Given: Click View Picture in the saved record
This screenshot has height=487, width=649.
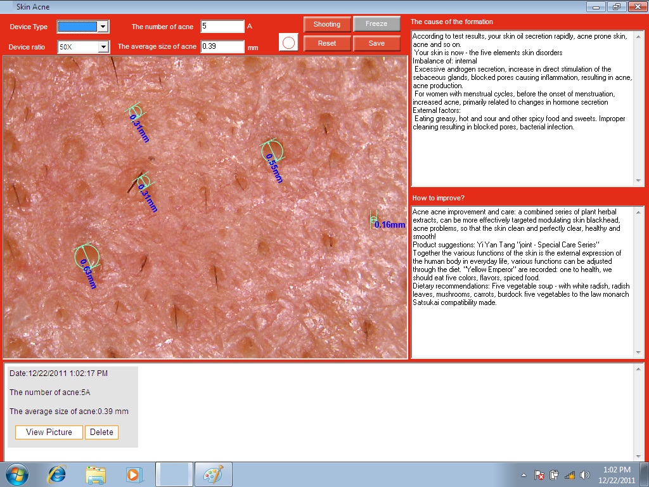Looking at the screenshot, I should point(49,432).
